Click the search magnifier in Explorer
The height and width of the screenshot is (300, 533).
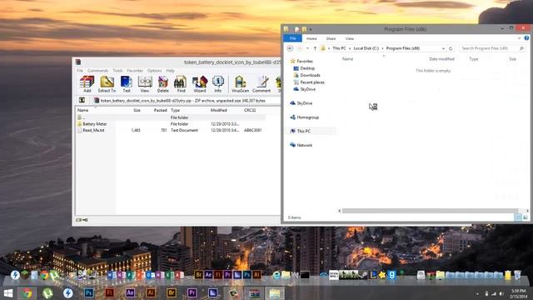point(521,48)
